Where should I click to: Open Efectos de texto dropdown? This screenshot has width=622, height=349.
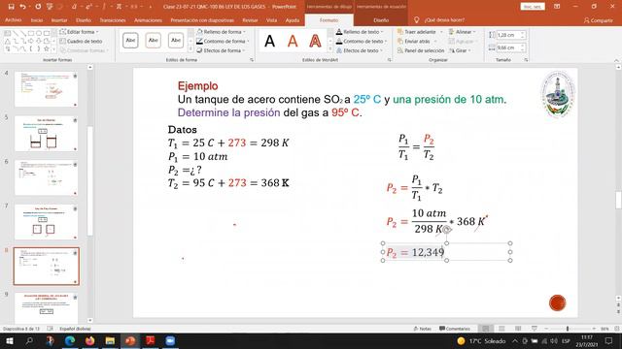click(x=359, y=50)
